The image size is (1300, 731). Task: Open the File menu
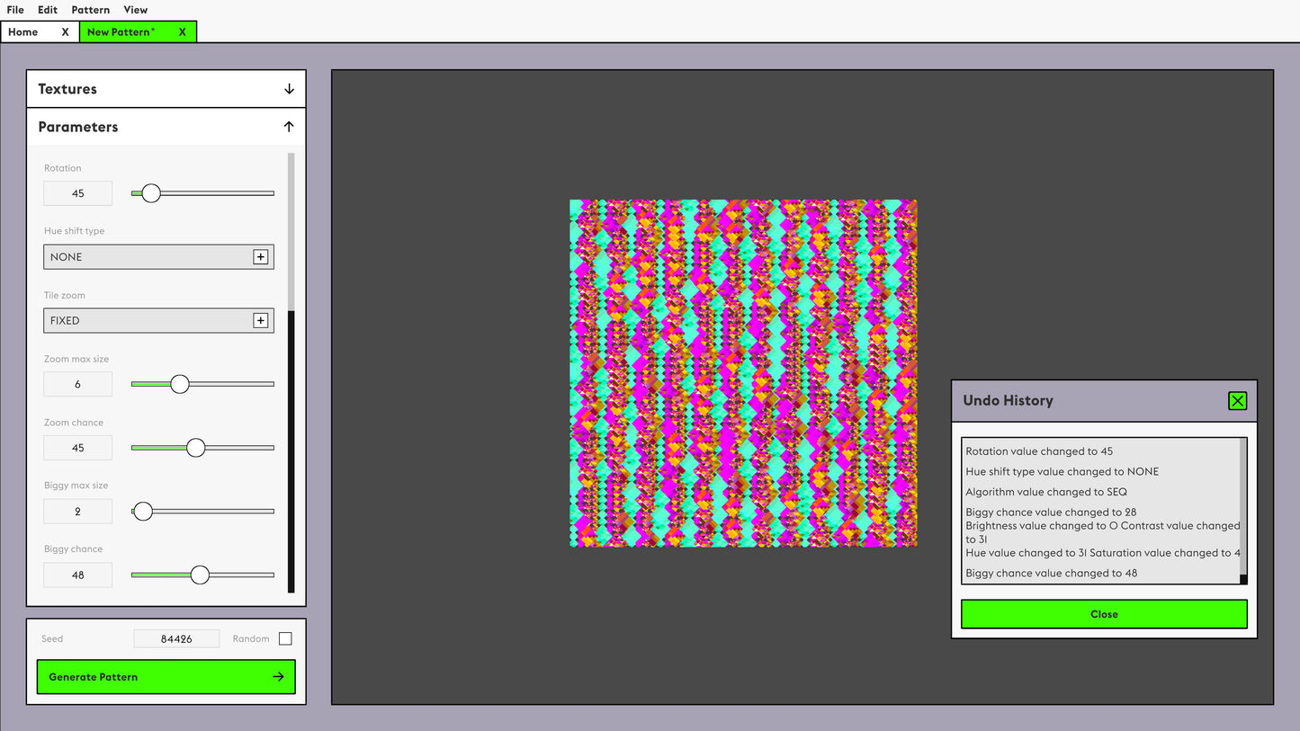pyautogui.click(x=15, y=10)
